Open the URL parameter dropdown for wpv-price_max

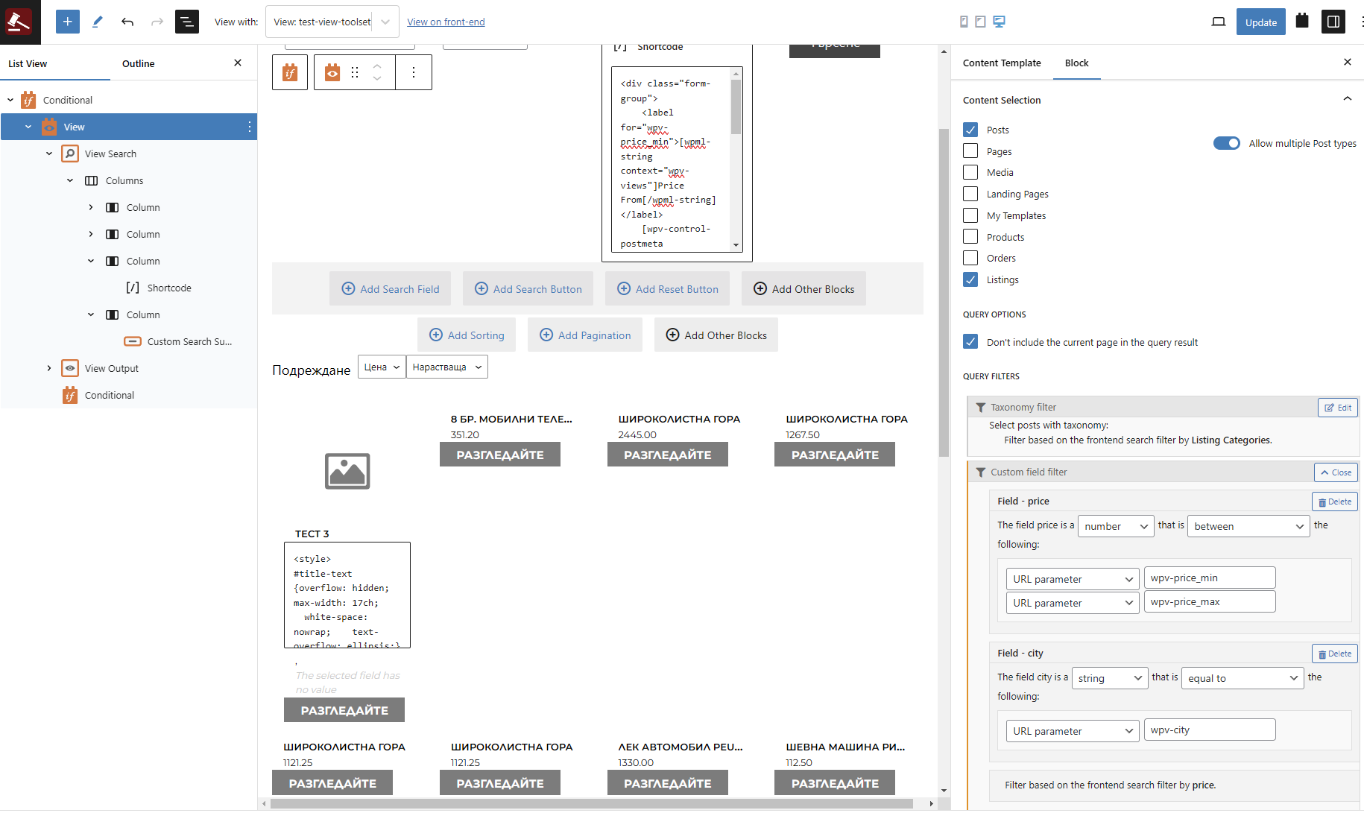pos(1073,603)
